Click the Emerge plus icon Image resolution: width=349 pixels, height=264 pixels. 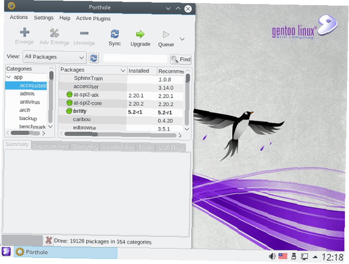[x=24, y=32]
